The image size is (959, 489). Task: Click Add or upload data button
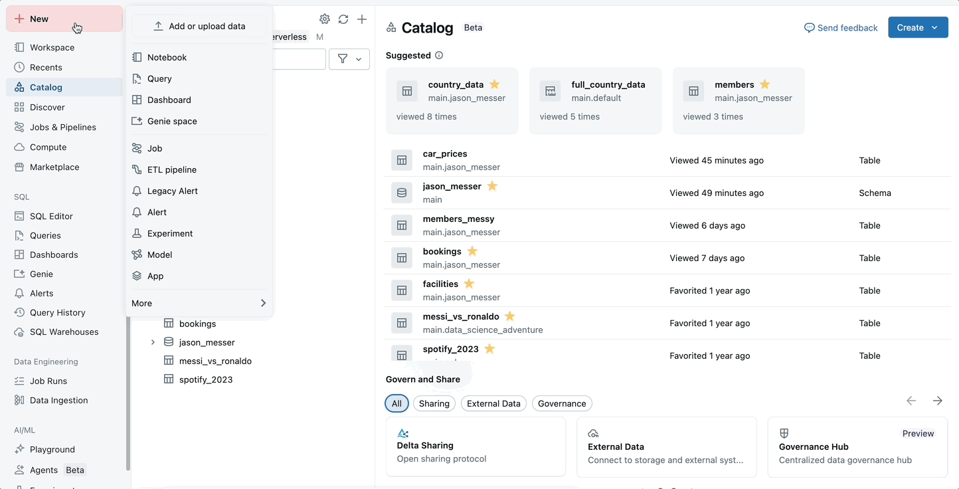(x=199, y=26)
